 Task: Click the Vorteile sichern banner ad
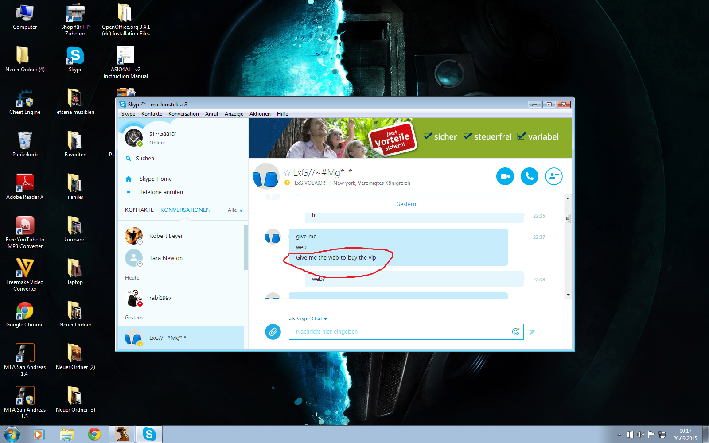(x=410, y=138)
